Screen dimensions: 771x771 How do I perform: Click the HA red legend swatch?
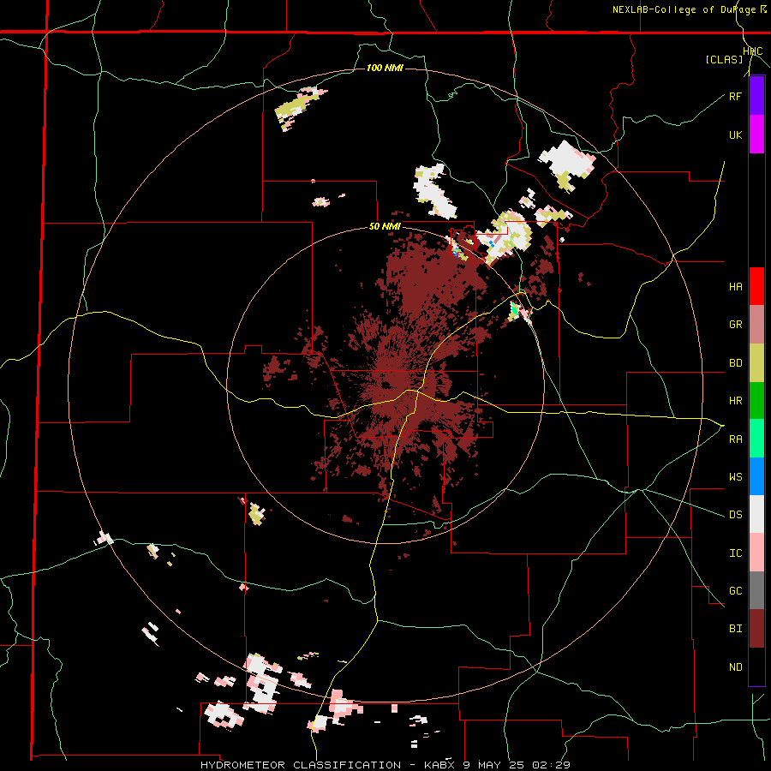pos(756,286)
